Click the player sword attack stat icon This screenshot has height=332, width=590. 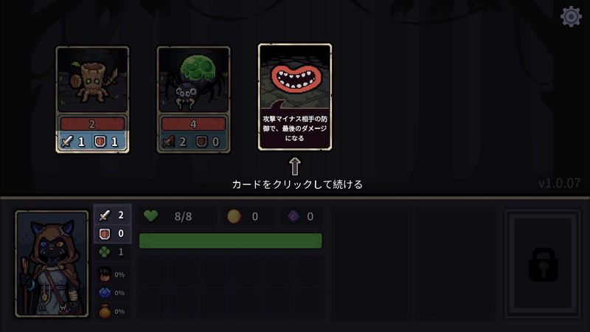click(x=105, y=215)
